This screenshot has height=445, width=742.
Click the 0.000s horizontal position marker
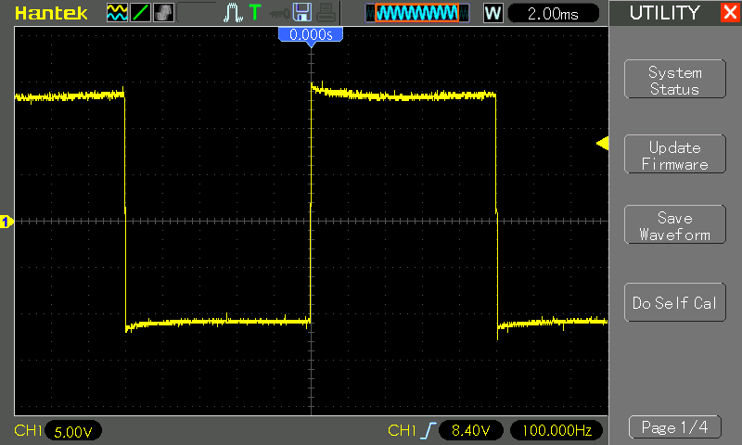tap(311, 34)
